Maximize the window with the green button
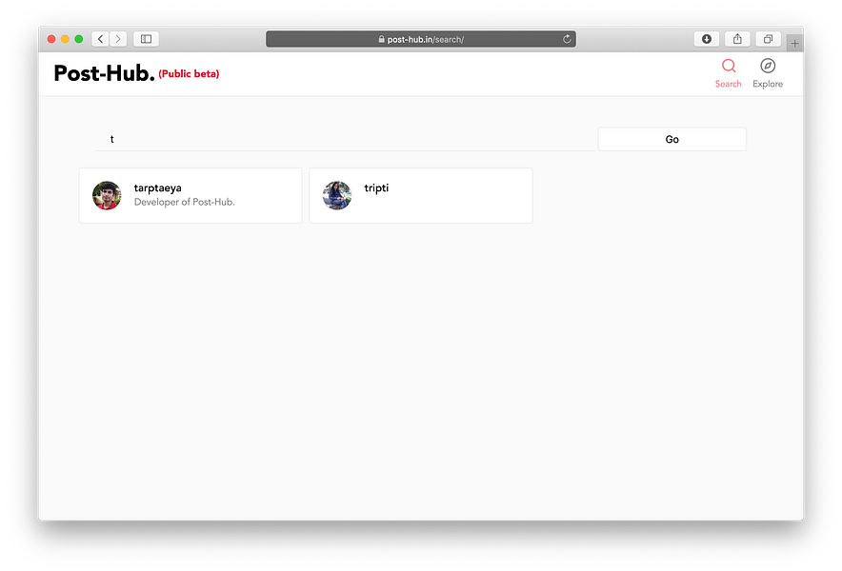 point(79,39)
